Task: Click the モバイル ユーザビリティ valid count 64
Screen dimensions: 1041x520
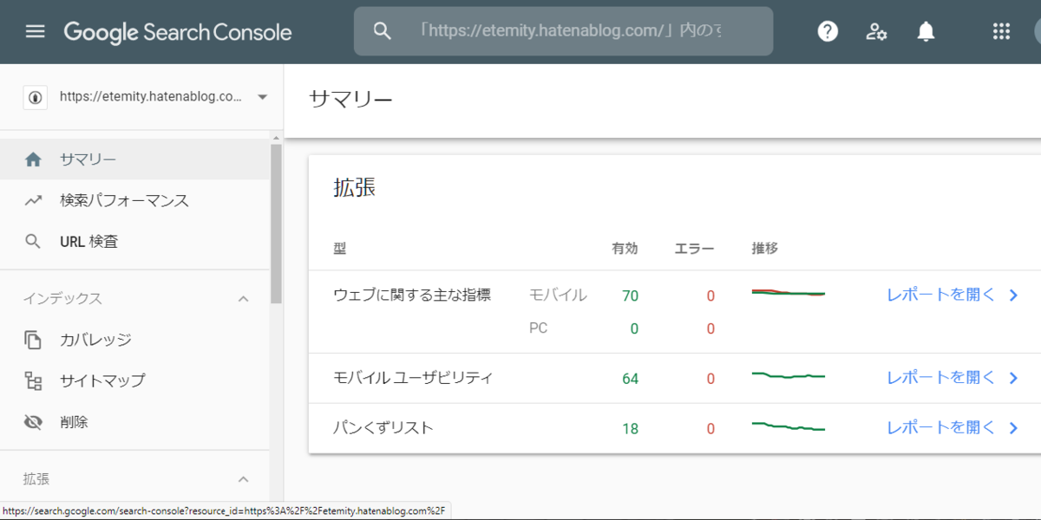Action: coord(630,379)
